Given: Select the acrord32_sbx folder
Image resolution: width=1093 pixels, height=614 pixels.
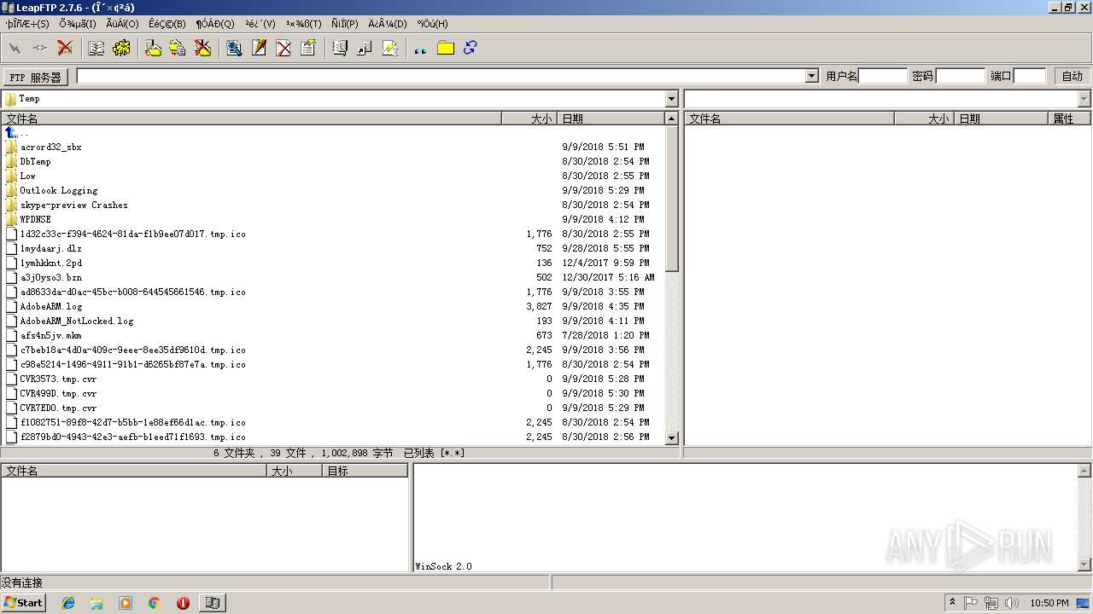Looking at the screenshot, I should click(x=50, y=147).
